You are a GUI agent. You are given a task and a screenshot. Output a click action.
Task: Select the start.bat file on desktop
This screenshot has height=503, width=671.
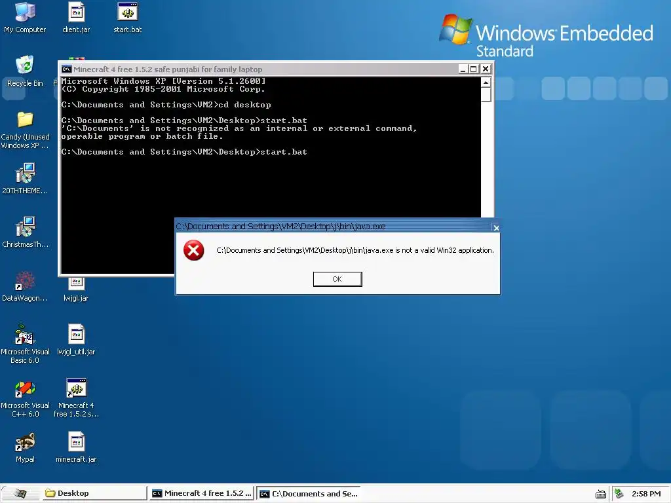tap(128, 18)
